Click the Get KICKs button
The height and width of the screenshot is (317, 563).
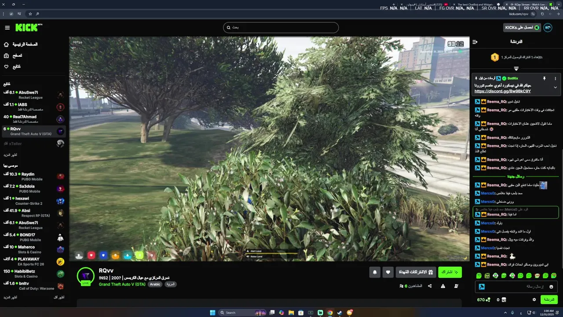522,27
